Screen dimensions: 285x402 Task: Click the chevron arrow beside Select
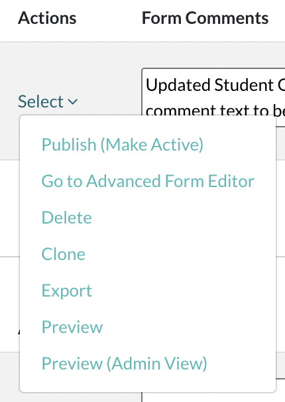click(73, 101)
